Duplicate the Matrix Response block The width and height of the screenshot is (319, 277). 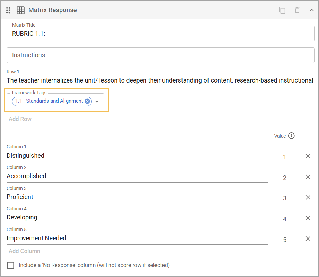tap(282, 10)
